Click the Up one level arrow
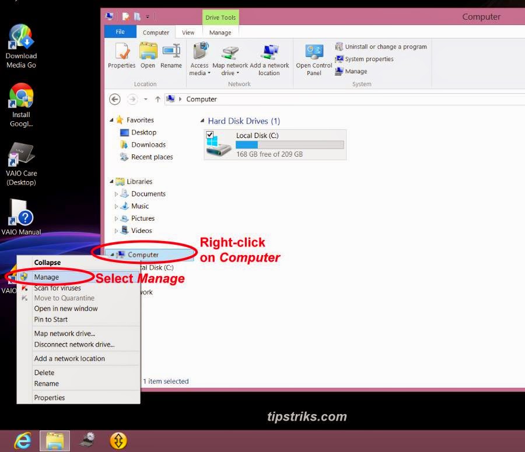 [x=157, y=99]
